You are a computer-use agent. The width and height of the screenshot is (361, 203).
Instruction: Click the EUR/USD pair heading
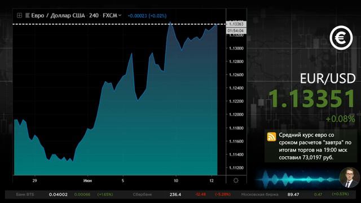click(328, 78)
